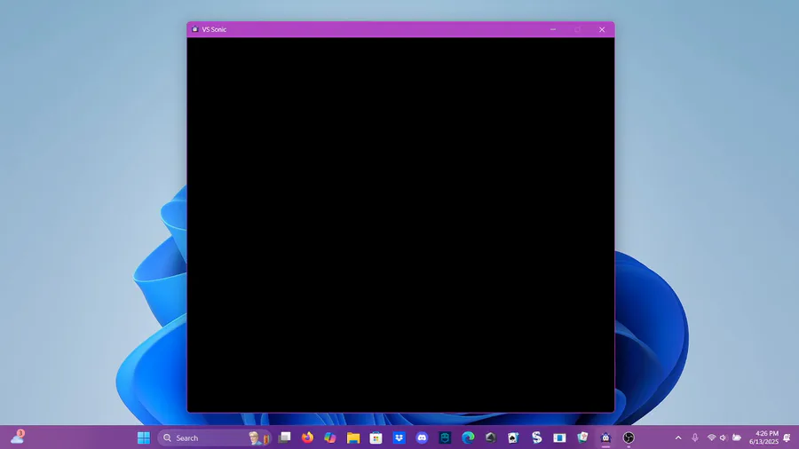This screenshot has height=449, width=799.
Task: Launch Firefox from the taskbar
Action: (307, 437)
